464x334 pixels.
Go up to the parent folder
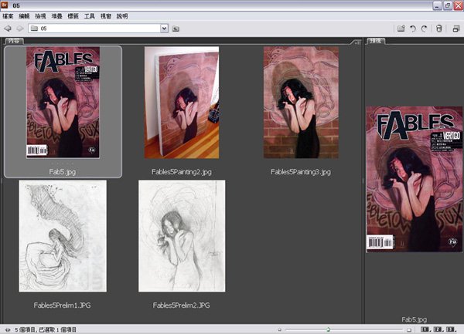(176, 29)
